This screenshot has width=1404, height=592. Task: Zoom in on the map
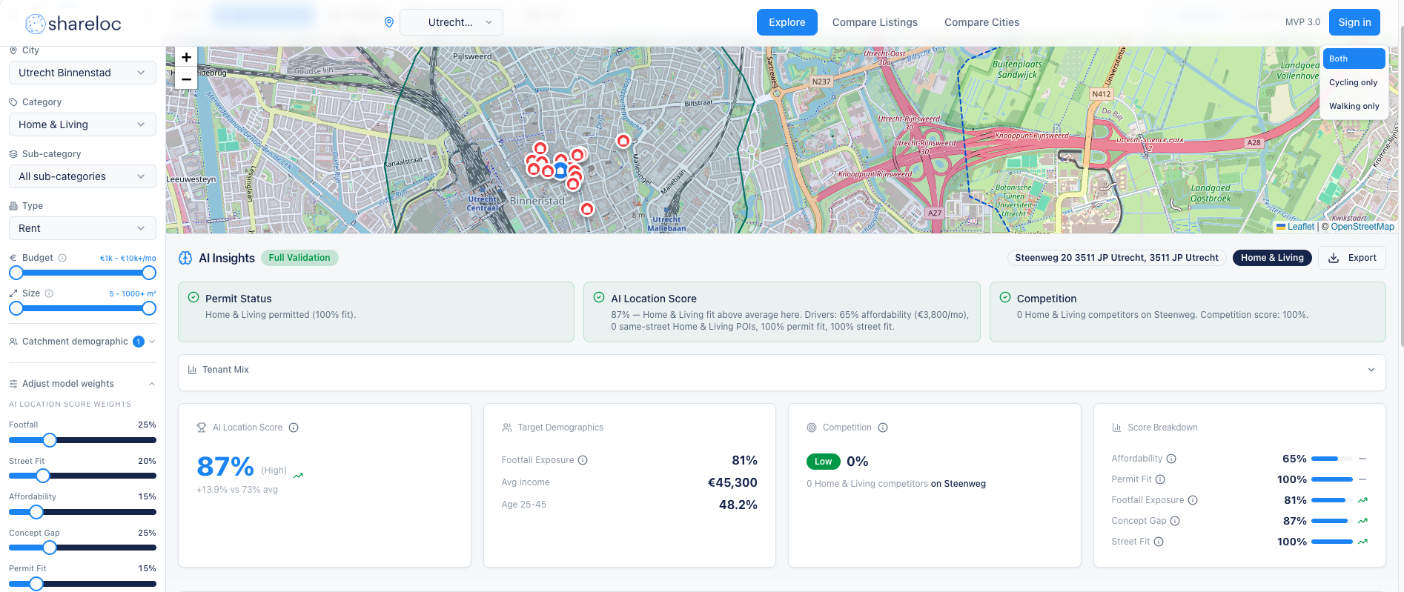coord(186,57)
